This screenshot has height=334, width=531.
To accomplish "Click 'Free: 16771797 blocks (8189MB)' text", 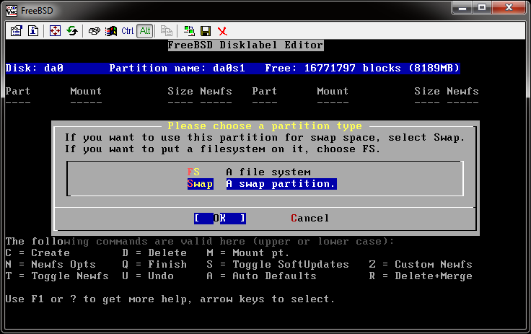I will tap(362, 68).
